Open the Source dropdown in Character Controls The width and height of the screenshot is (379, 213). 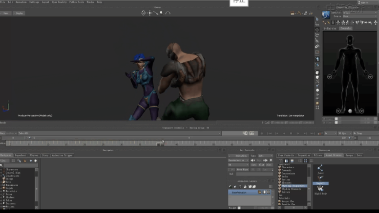tap(360, 17)
